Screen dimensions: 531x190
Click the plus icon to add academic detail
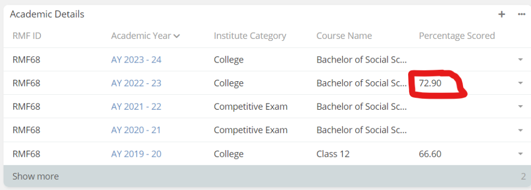pyautogui.click(x=501, y=14)
